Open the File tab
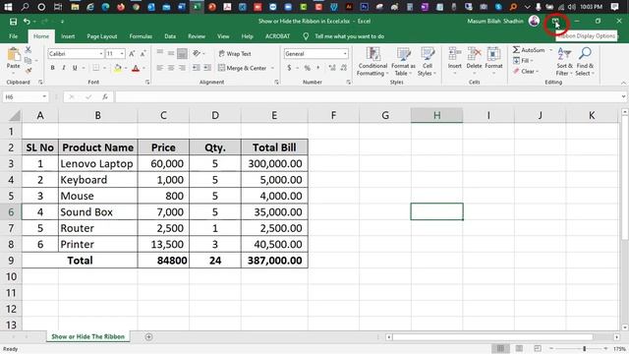The image size is (629, 354). [13, 36]
